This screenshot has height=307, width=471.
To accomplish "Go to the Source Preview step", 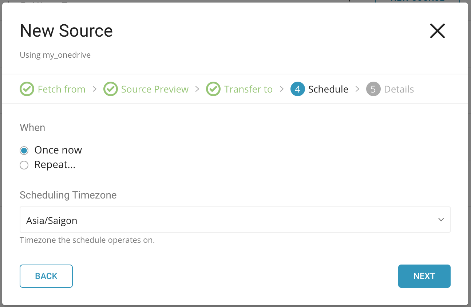I will tap(155, 89).
